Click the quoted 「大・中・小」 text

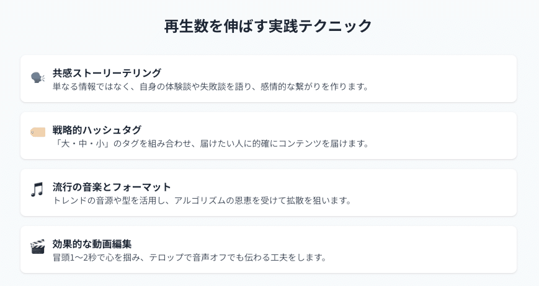pos(77,144)
